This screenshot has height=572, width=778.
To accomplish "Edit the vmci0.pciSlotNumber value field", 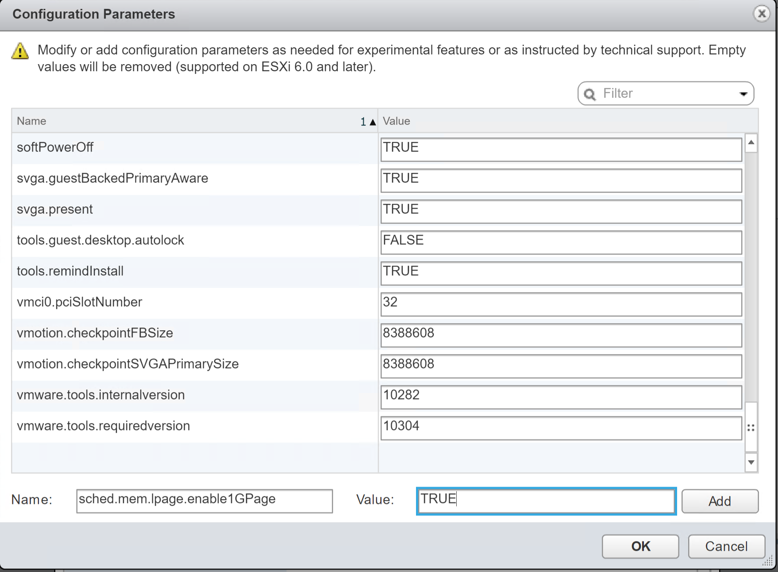I will (561, 304).
